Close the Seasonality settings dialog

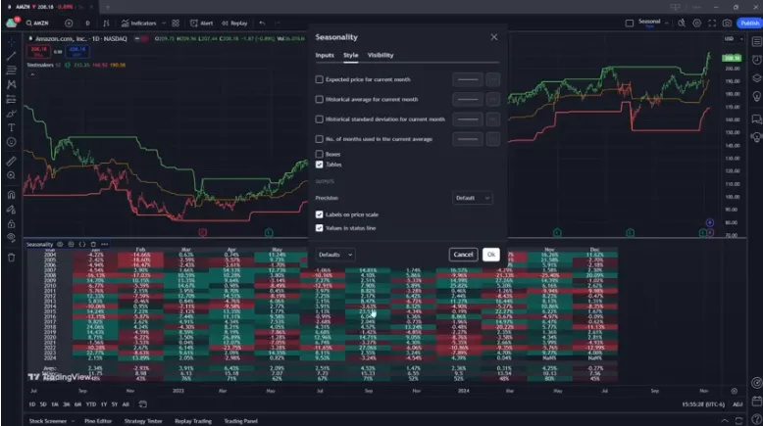click(x=494, y=37)
